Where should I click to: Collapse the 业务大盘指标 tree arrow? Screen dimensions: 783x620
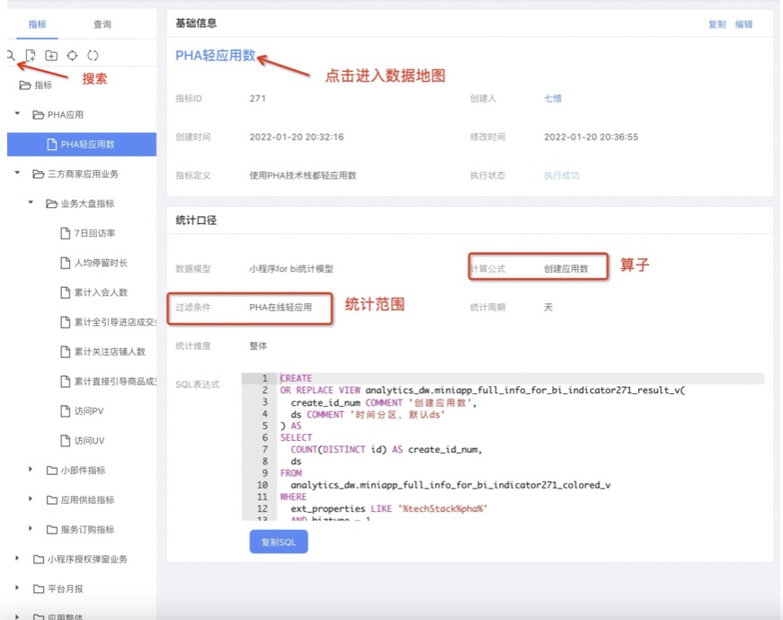pyautogui.click(x=31, y=202)
